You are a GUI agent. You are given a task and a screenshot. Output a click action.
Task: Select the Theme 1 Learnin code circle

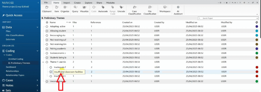(x=47, y=62)
